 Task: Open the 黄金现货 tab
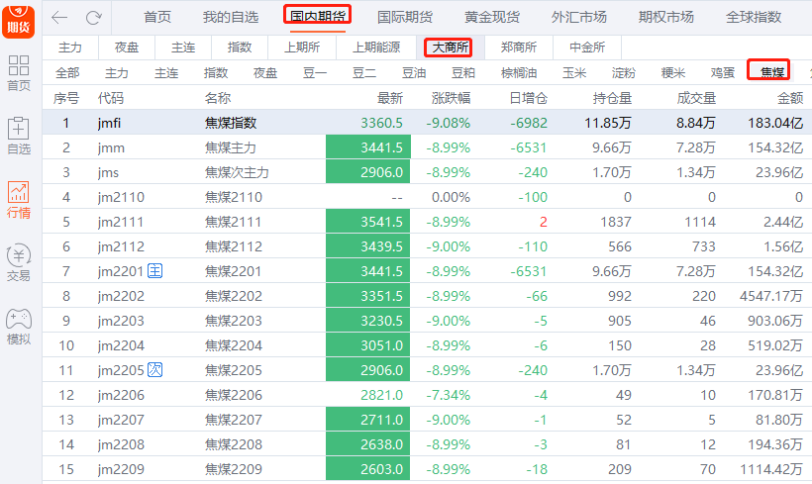pos(493,17)
